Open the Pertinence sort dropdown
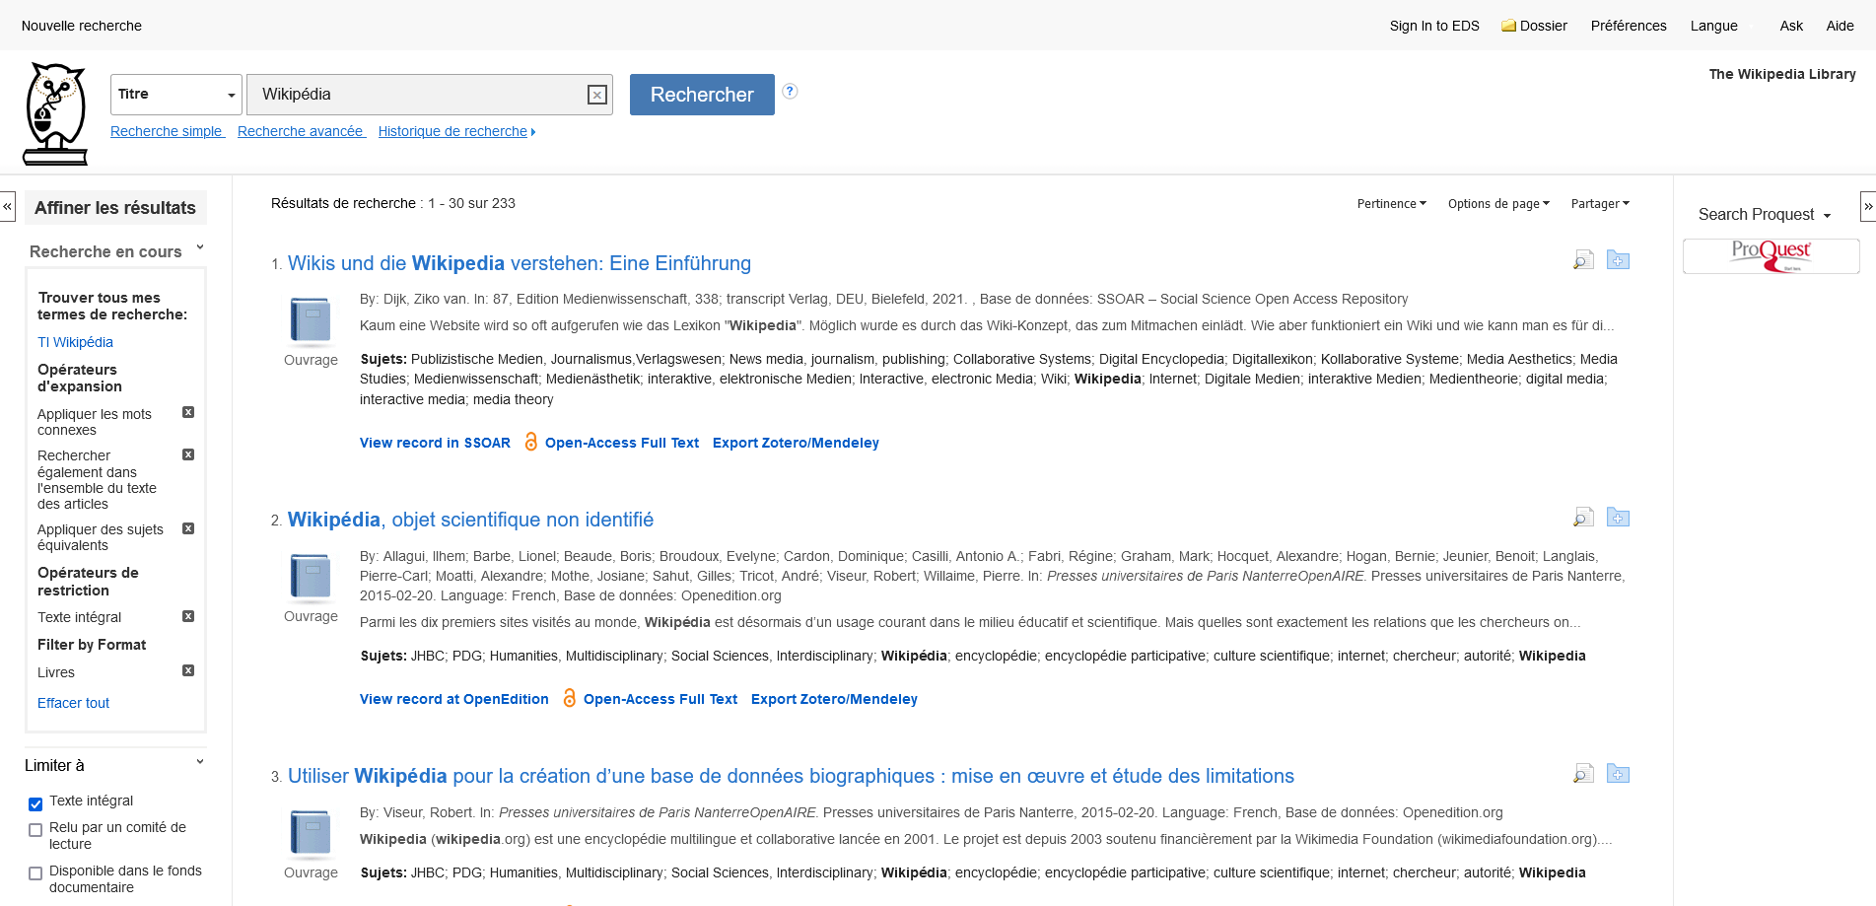Screen dimensions: 1876x906 click(1391, 204)
